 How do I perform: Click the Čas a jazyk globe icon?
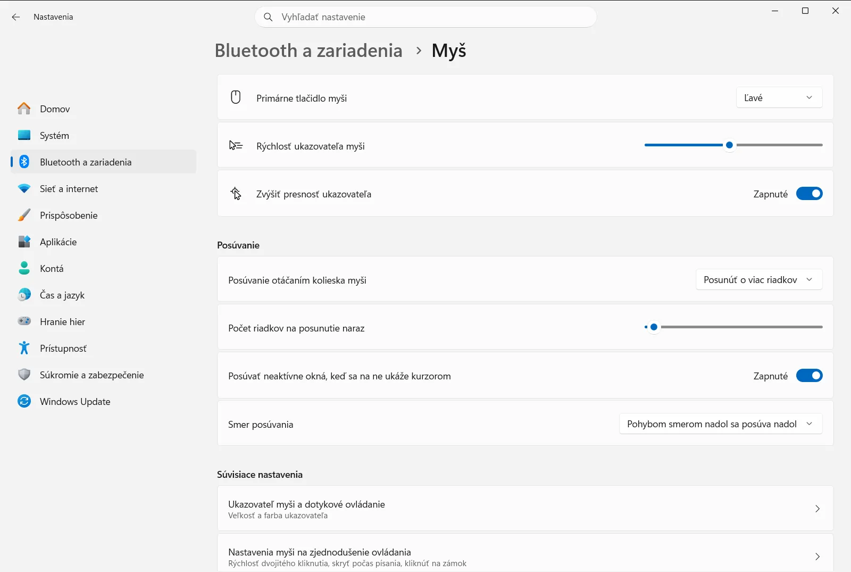[24, 295]
